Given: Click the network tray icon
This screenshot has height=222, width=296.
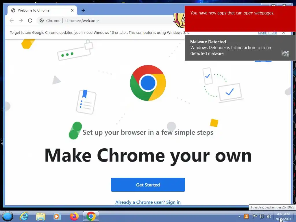Looking at the screenshot, I should pyautogui.click(x=262, y=216).
